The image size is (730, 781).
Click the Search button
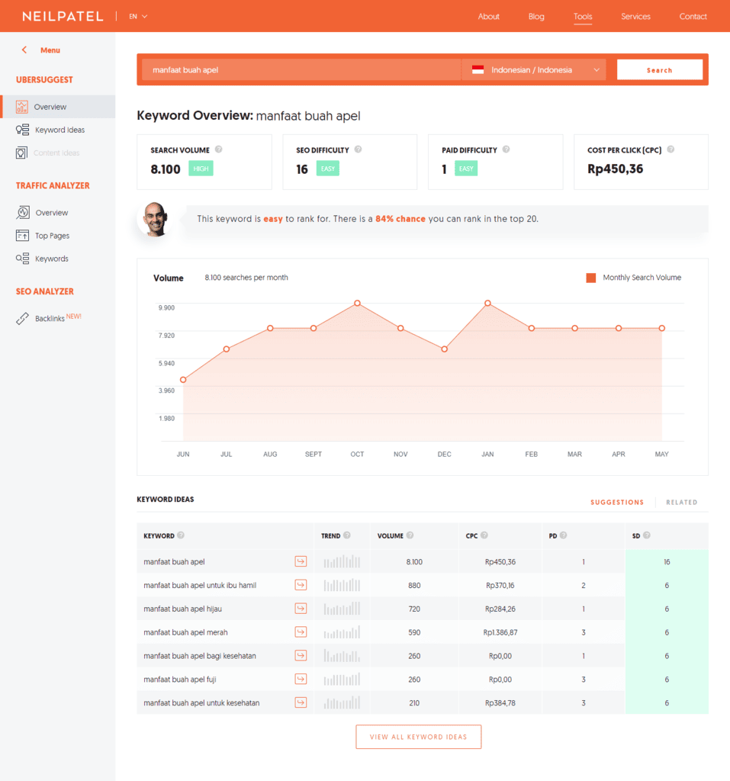(x=660, y=69)
